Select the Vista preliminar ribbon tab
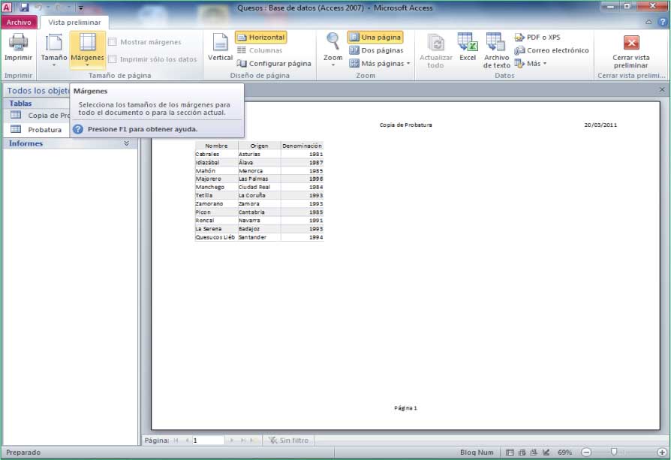Image resolution: width=671 pixels, height=460 pixels. 74,23
